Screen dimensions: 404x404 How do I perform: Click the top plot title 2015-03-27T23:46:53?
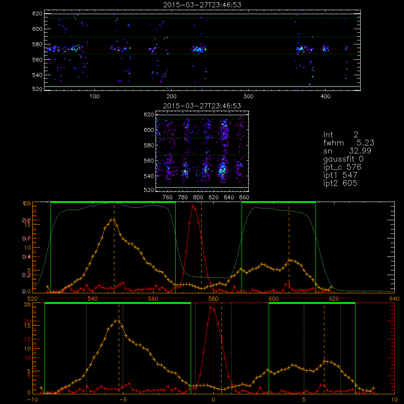point(202,5)
